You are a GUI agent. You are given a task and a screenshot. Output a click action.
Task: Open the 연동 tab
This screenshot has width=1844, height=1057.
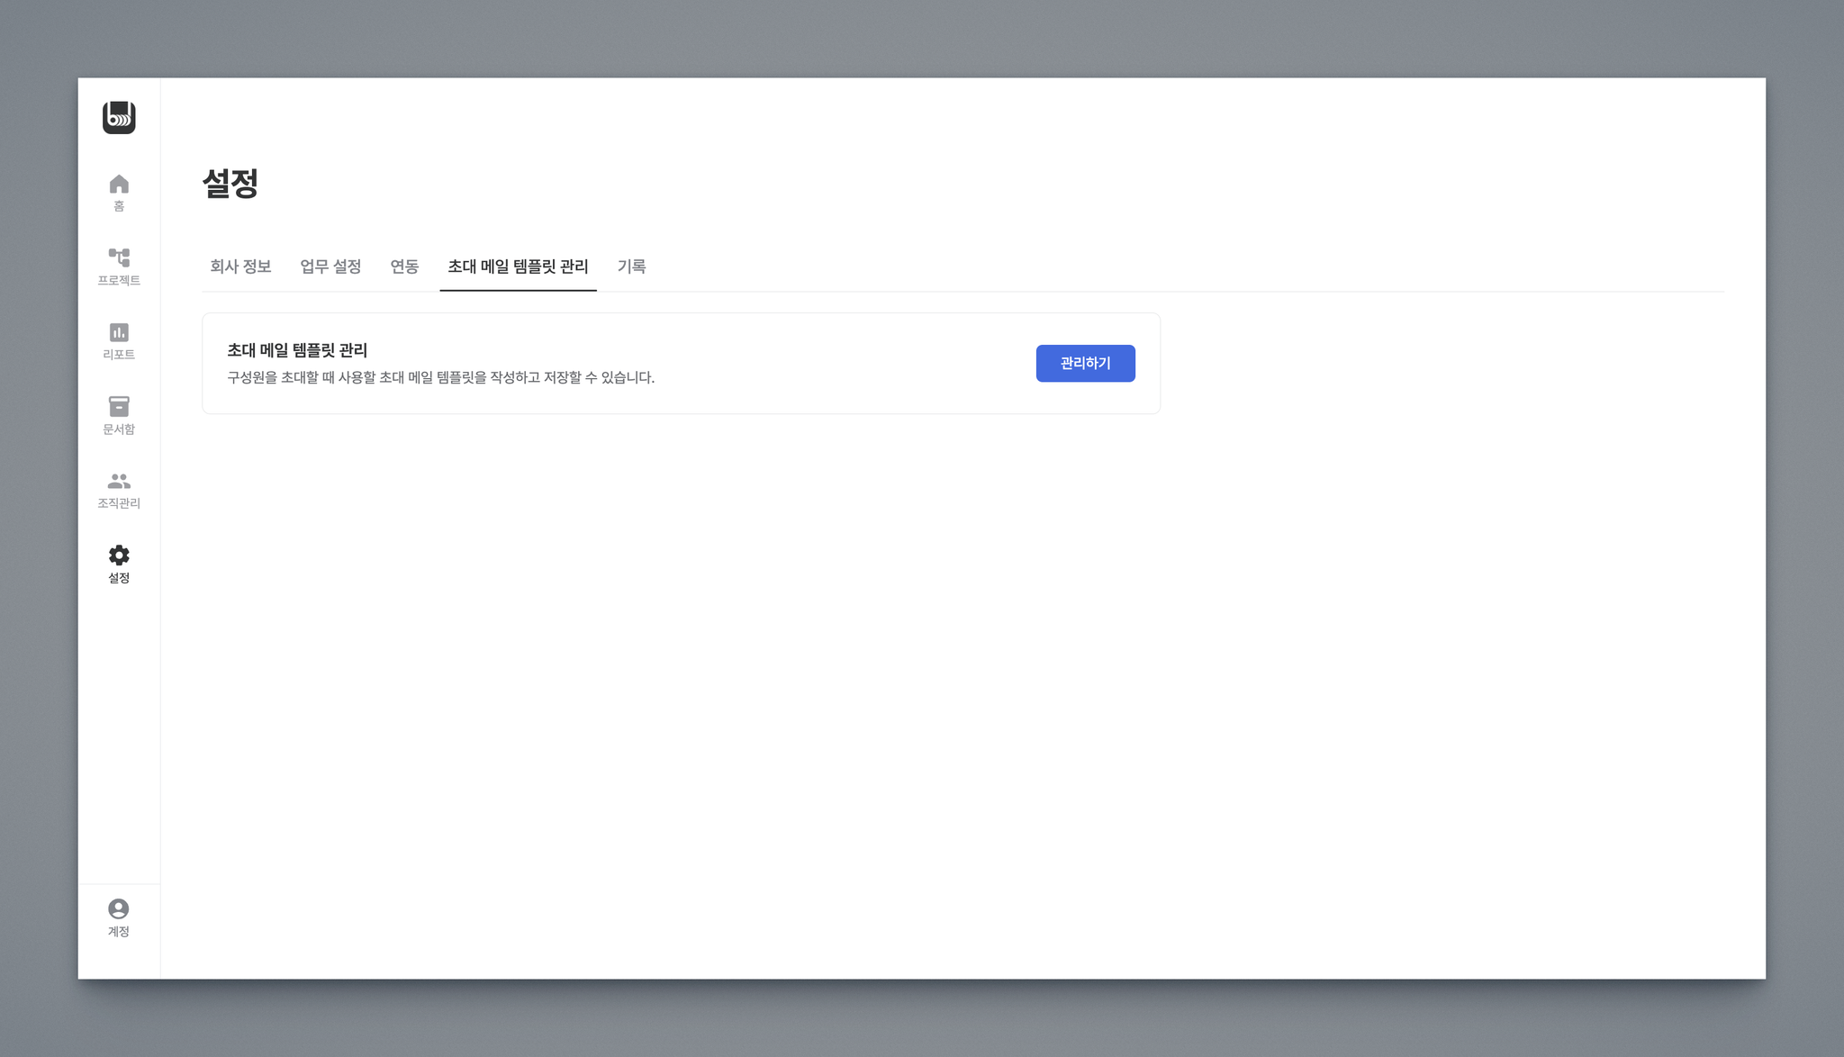pyautogui.click(x=404, y=267)
